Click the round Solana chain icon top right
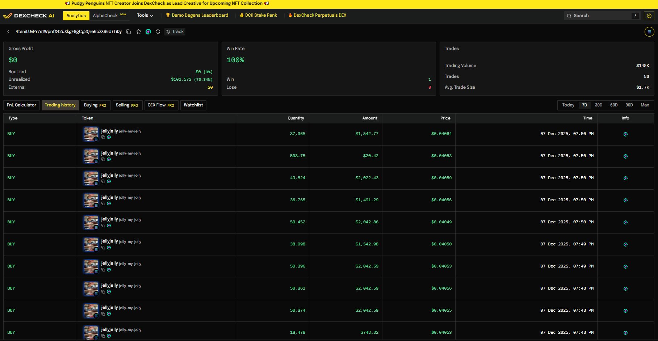Screen dimensions: 658x341 [649, 32]
